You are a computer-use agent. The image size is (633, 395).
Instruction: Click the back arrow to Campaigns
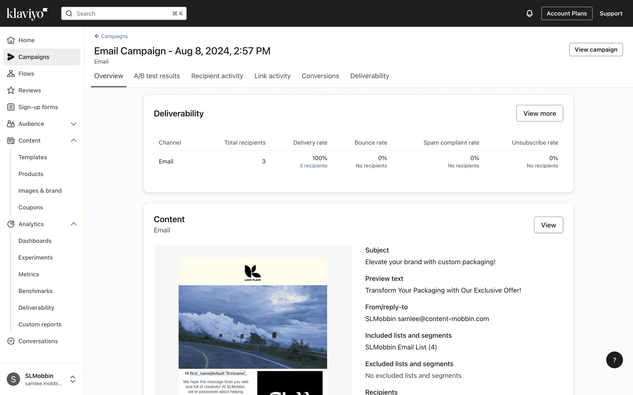tap(97, 36)
